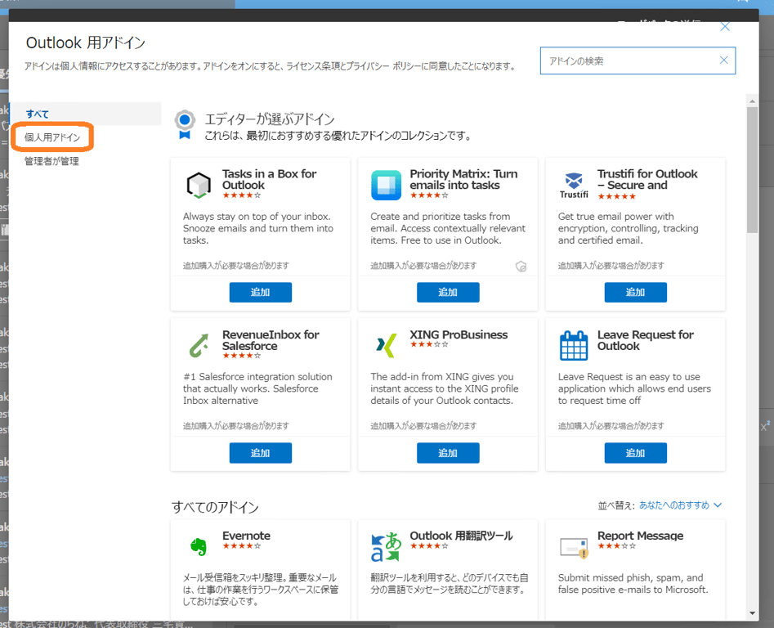Click the Leave Request calendar icon

tap(574, 346)
